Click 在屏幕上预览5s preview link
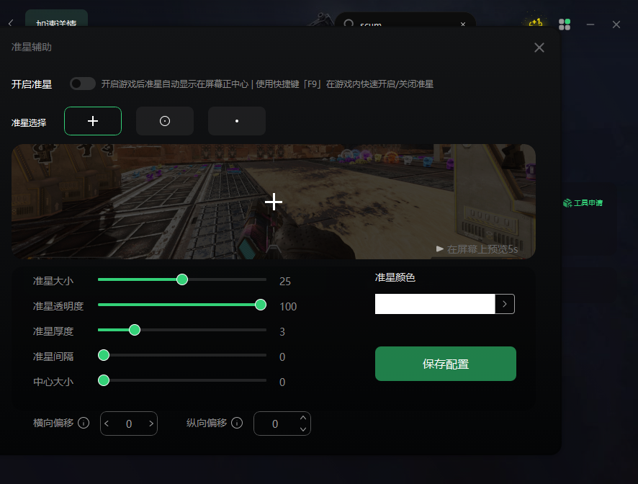 [477, 249]
